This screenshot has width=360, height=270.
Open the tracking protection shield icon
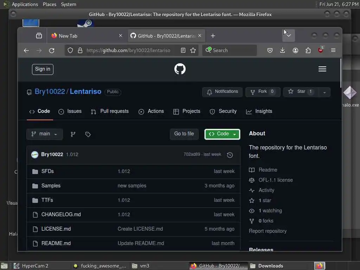70,50
